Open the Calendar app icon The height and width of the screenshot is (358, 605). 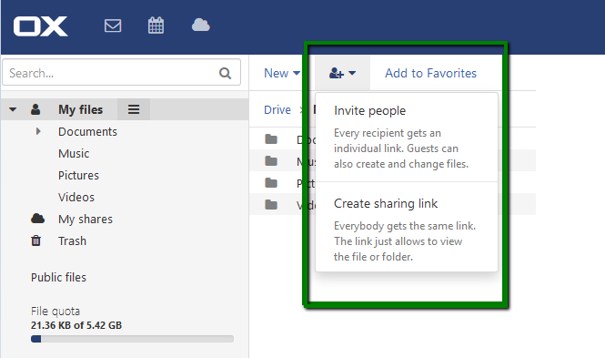coord(156,26)
